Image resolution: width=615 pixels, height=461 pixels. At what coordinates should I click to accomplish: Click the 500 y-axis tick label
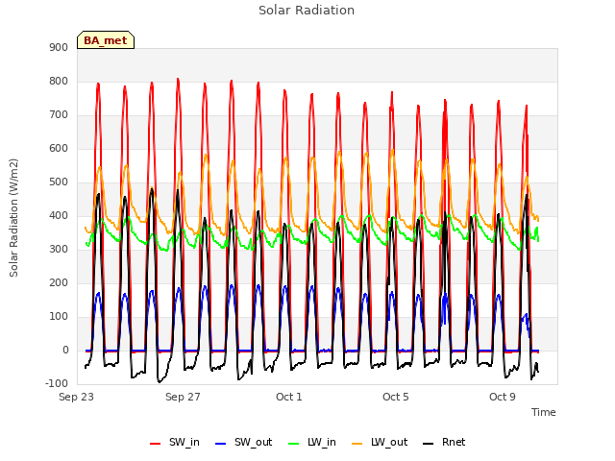coord(59,182)
